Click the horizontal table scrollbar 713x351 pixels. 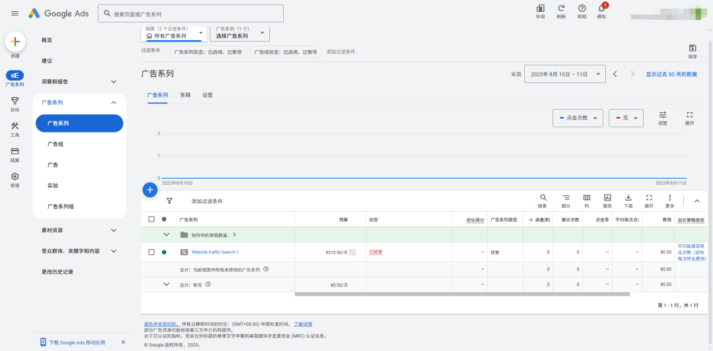coord(462,294)
